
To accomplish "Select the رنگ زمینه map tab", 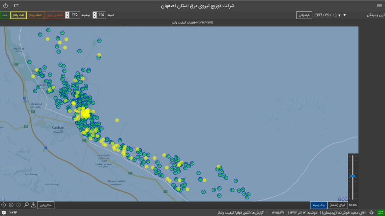I will (318, 205).
